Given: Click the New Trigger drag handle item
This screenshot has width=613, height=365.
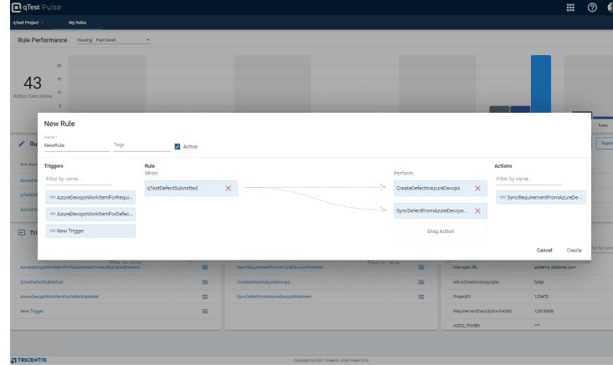Looking at the screenshot, I should pyautogui.click(x=90, y=231).
